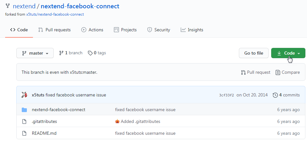Open the Actions tab
The image size is (307, 144).
[92, 30]
